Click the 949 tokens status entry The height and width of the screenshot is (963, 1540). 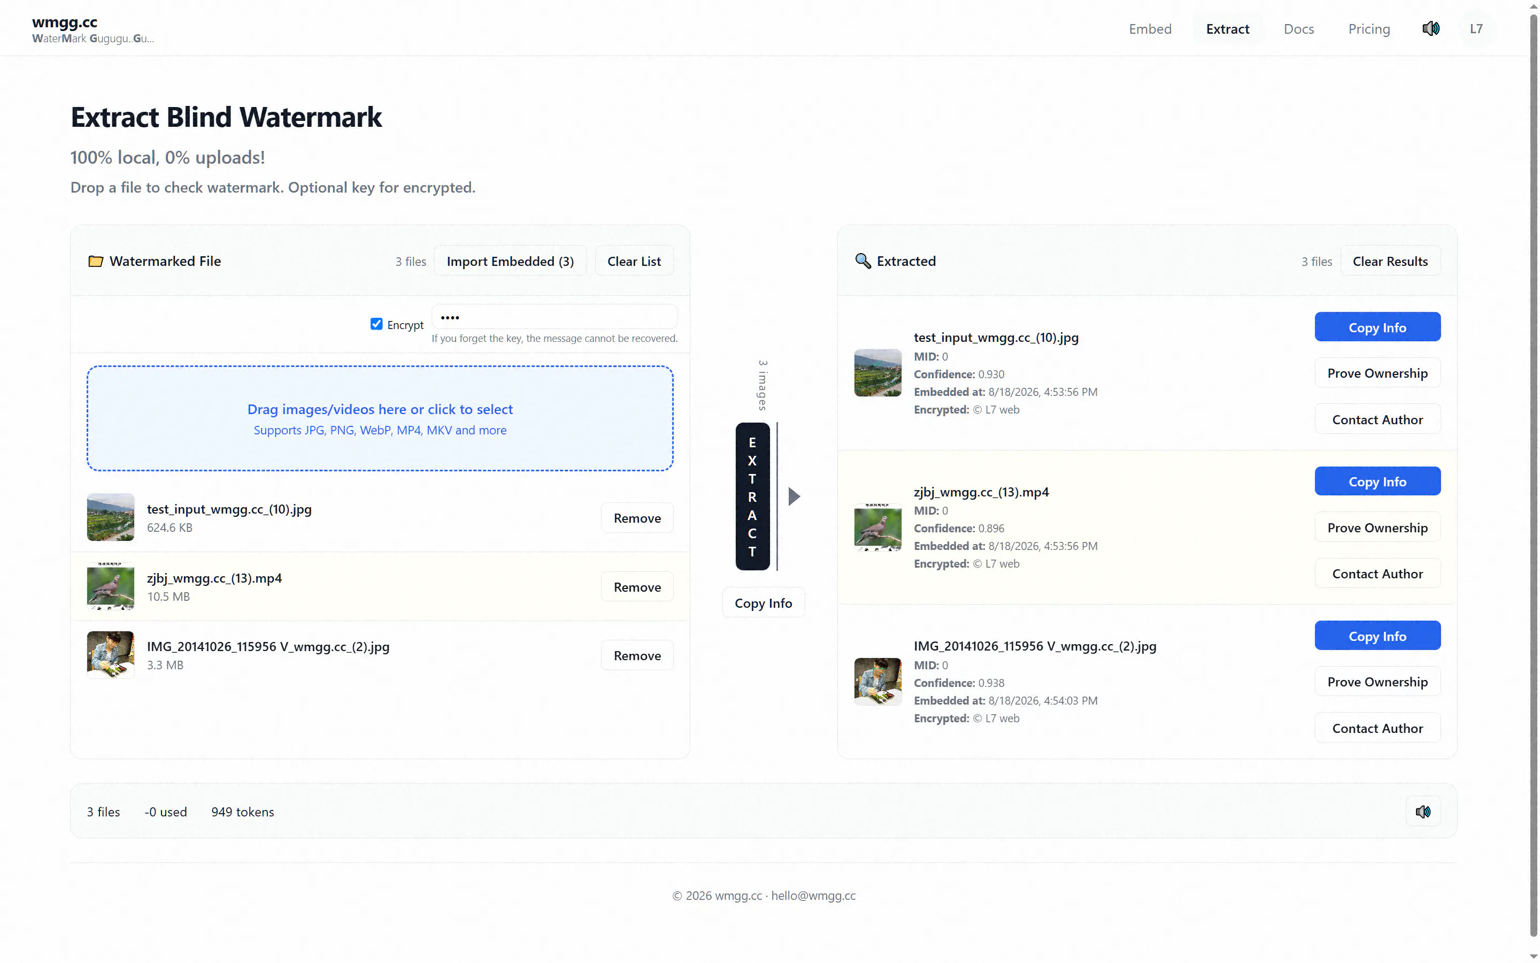click(242, 812)
